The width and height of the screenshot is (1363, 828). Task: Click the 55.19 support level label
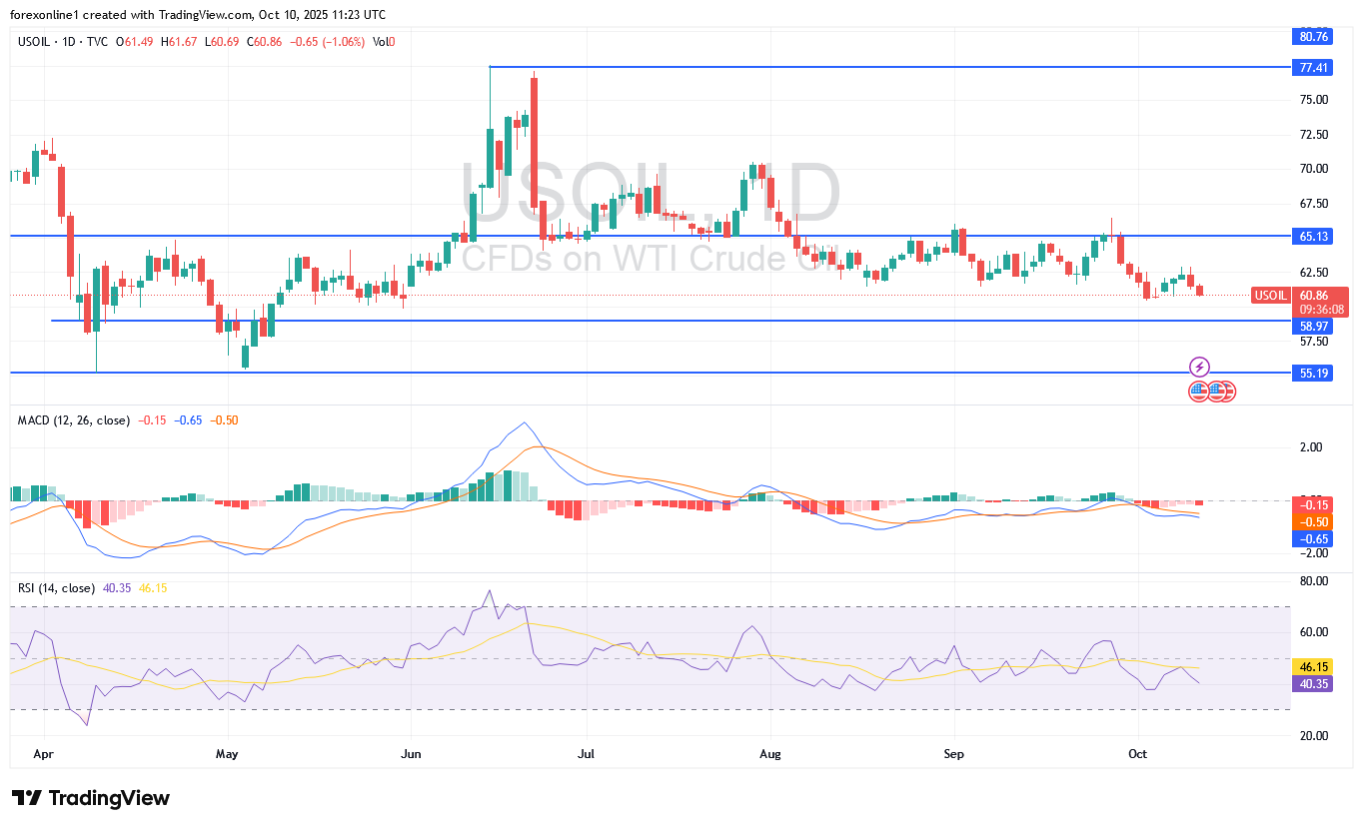tap(1313, 373)
